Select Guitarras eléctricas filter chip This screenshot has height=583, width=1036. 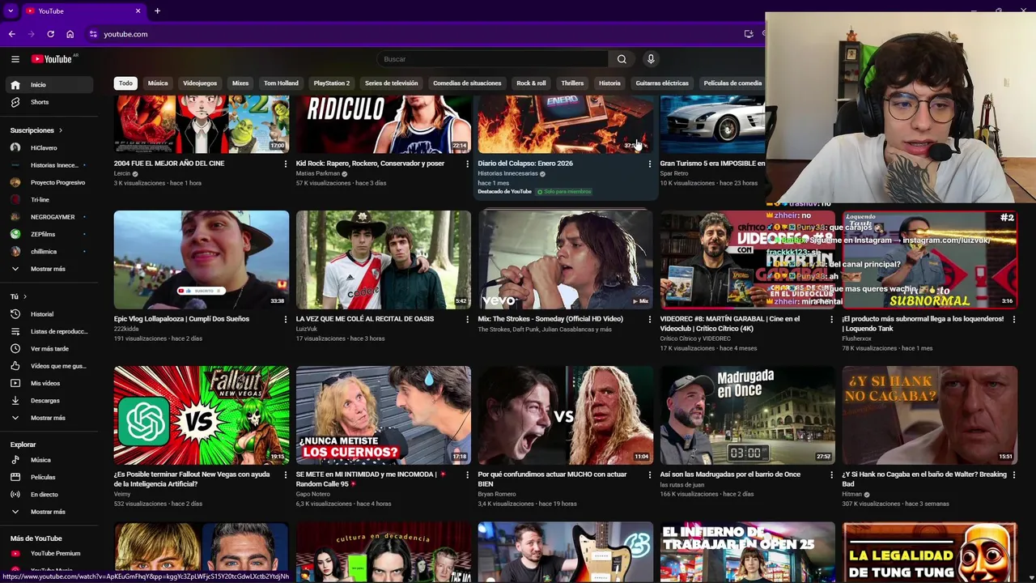pyautogui.click(x=662, y=83)
